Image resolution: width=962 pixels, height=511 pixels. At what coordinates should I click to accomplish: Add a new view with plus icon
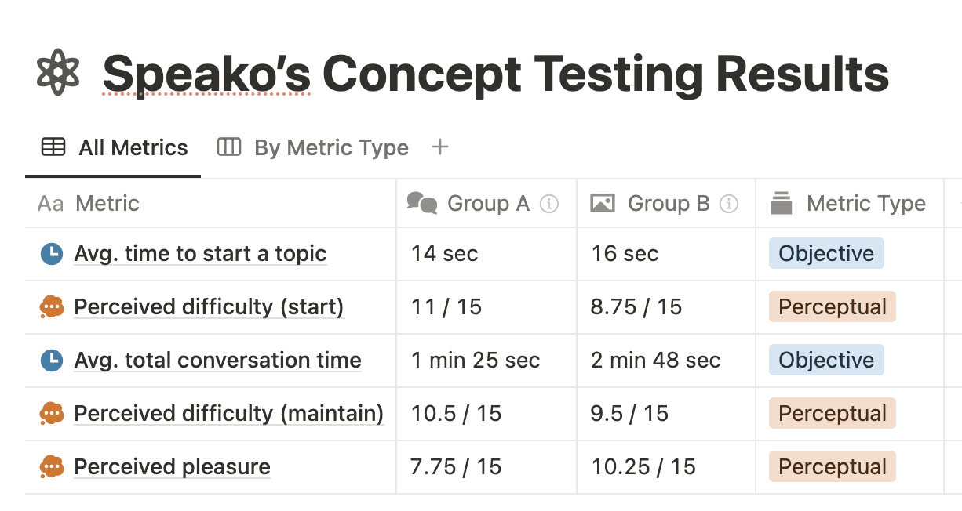[440, 147]
